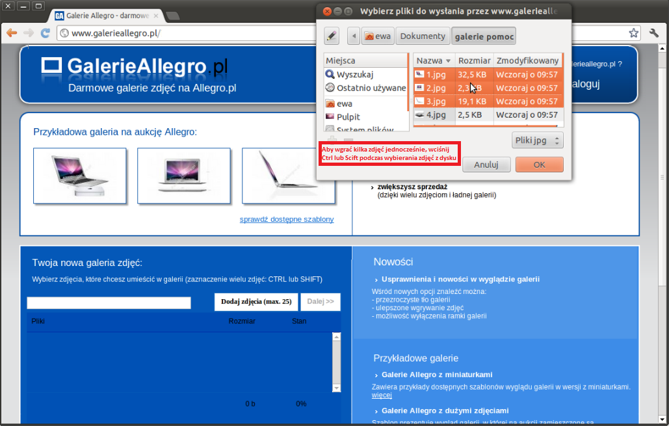Open the Pliki jpg file type dropdown
Image resolution: width=669 pixels, height=426 pixels.
537,140
